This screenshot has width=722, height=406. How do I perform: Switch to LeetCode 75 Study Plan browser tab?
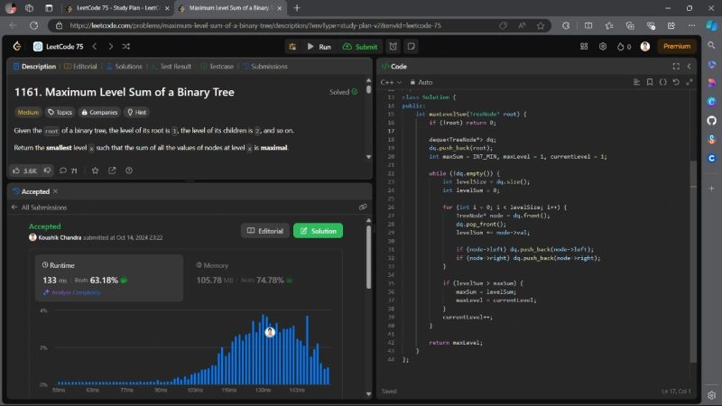click(118, 8)
